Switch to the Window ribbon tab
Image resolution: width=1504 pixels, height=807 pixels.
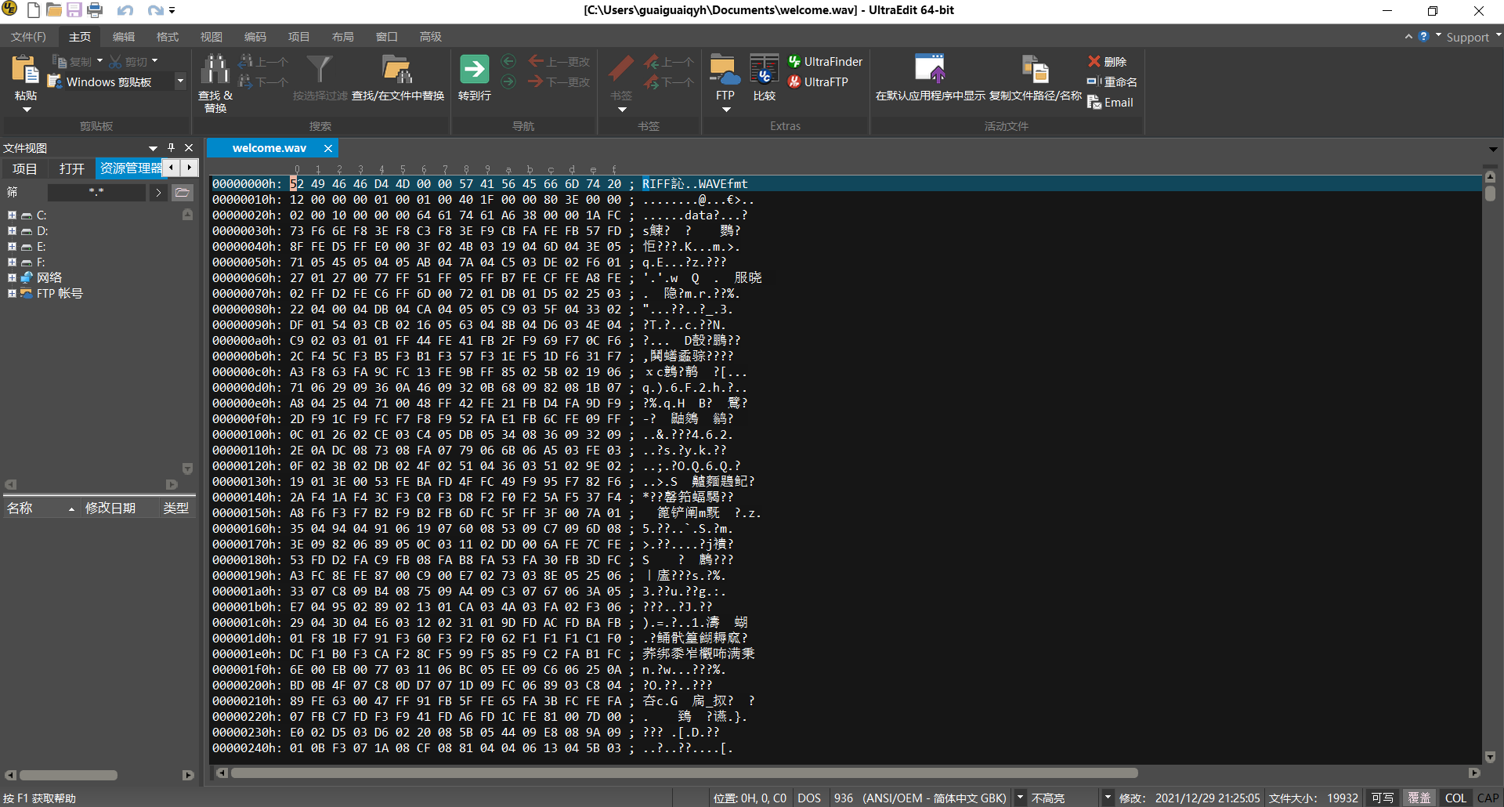point(386,37)
